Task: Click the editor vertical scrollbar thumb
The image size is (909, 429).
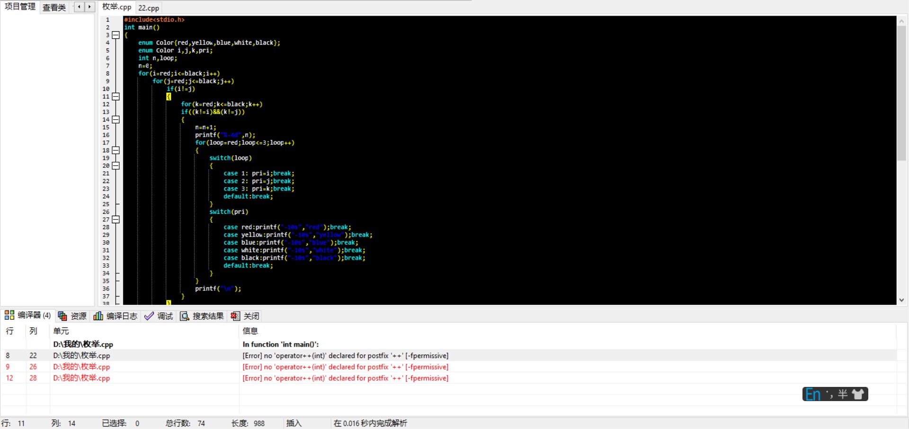Action: pyautogui.click(x=901, y=93)
